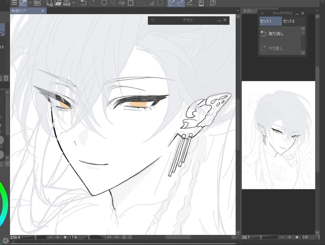Rotate main canvas right arrow icon

pyautogui.click(x=116, y=237)
